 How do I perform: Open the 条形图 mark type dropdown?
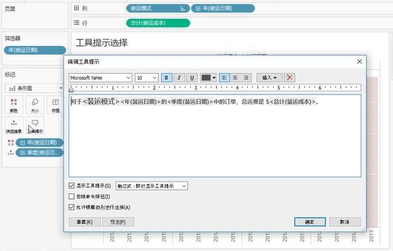coord(34,88)
